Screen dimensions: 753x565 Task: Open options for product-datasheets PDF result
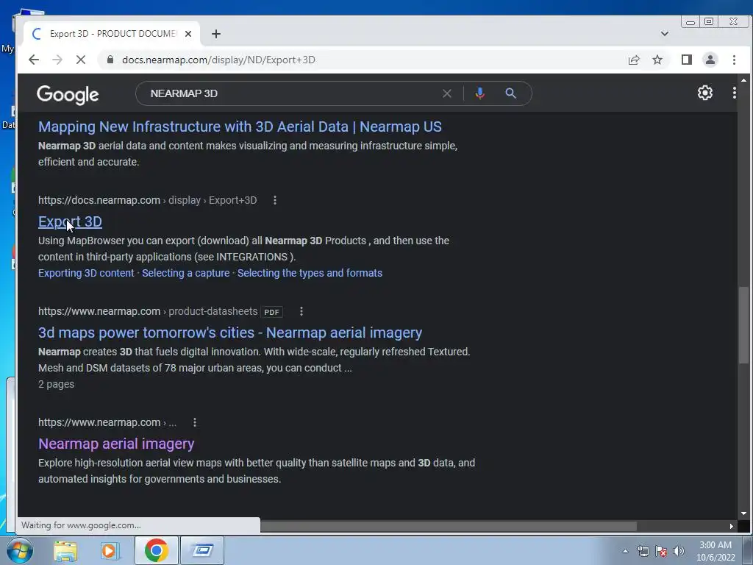(301, 311)
